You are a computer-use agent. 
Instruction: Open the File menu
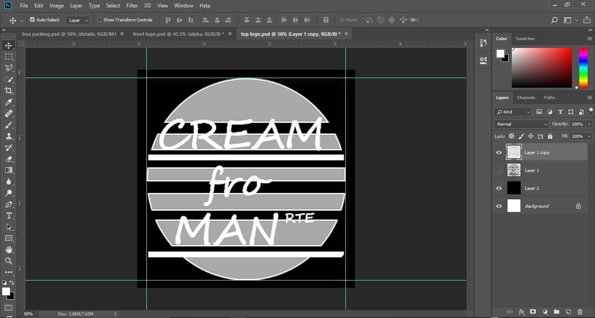coord(24,6)
